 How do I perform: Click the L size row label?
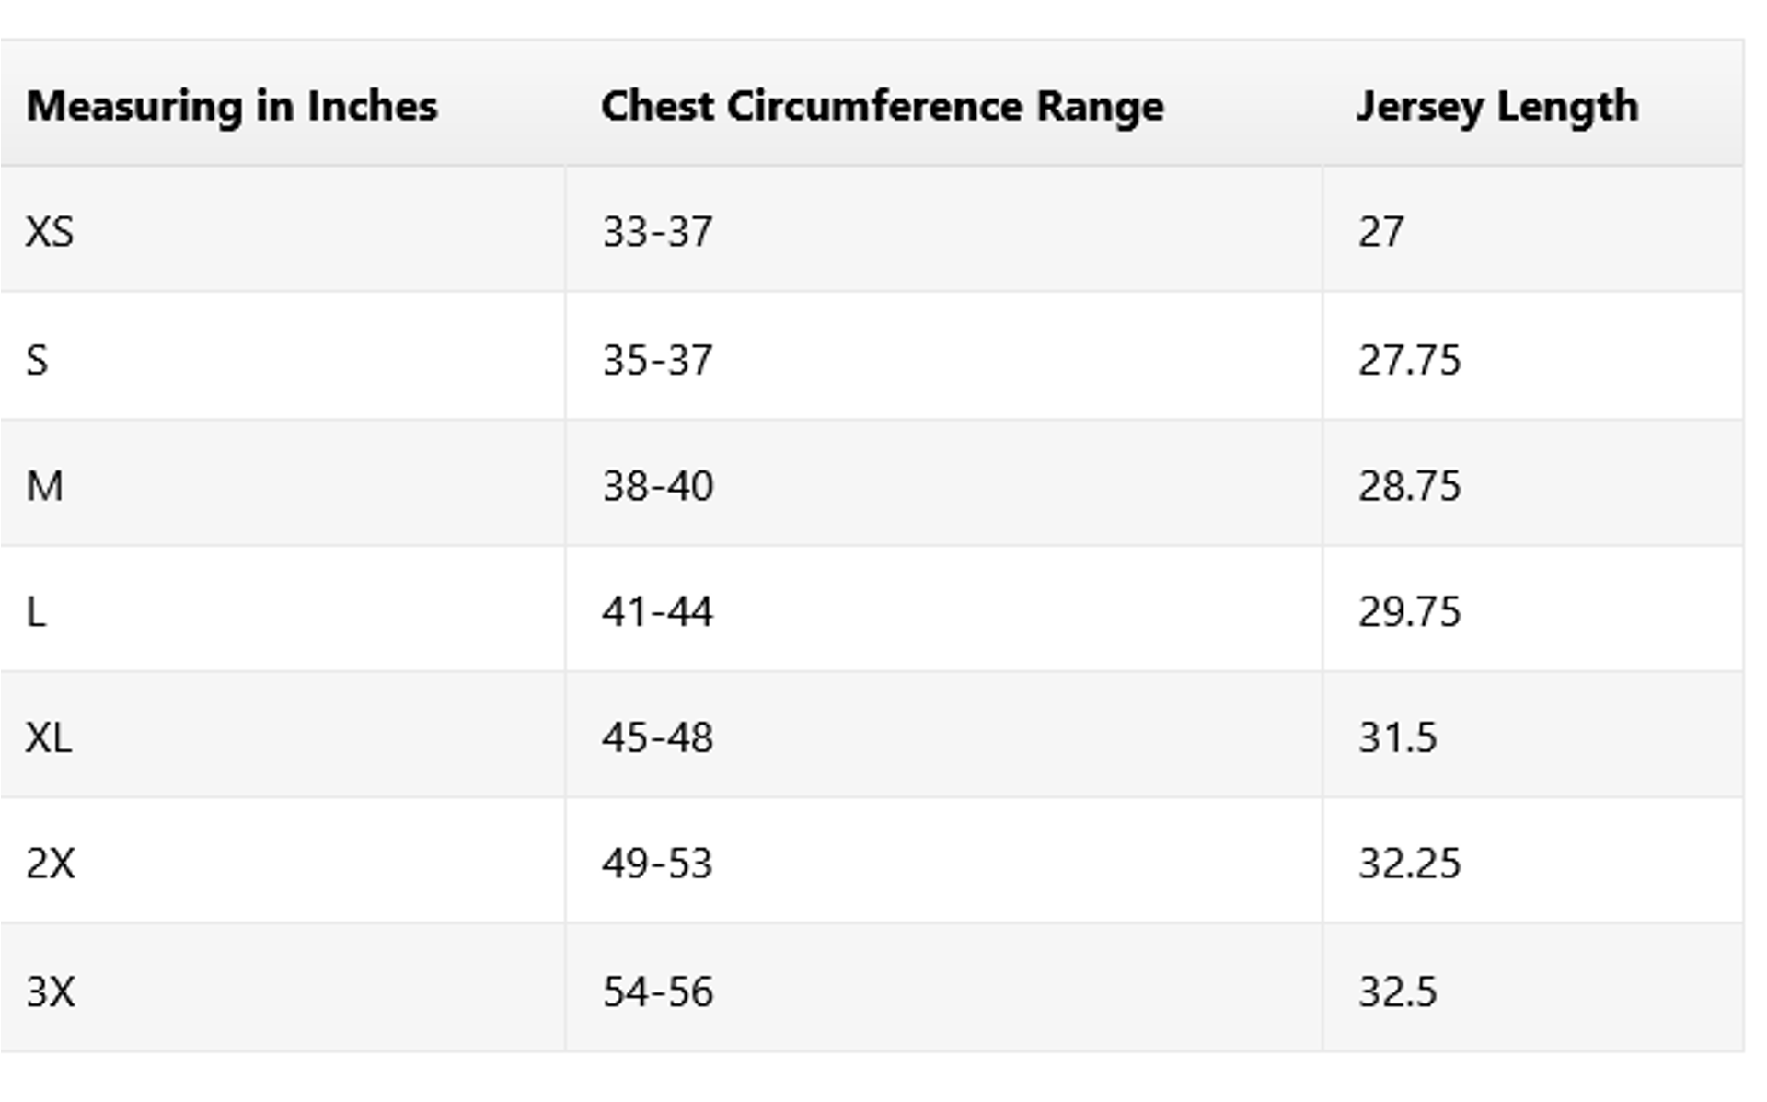[x=36, y=611]
